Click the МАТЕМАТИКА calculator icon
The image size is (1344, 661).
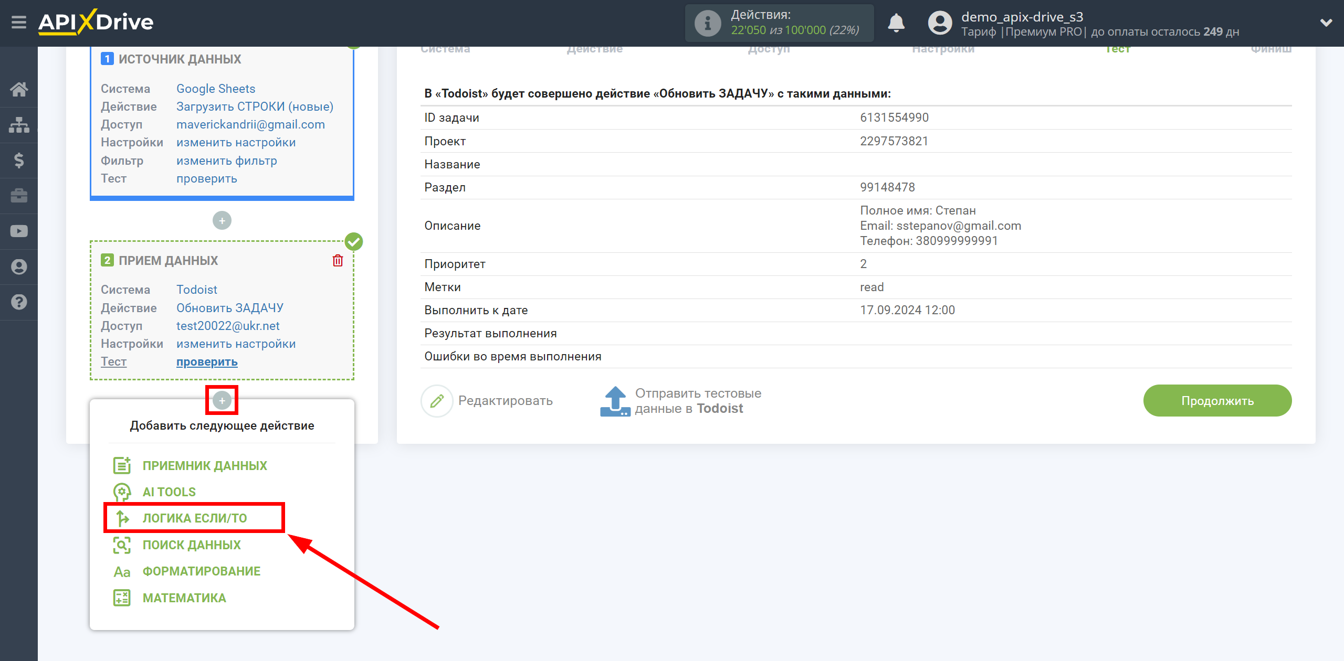122,598
